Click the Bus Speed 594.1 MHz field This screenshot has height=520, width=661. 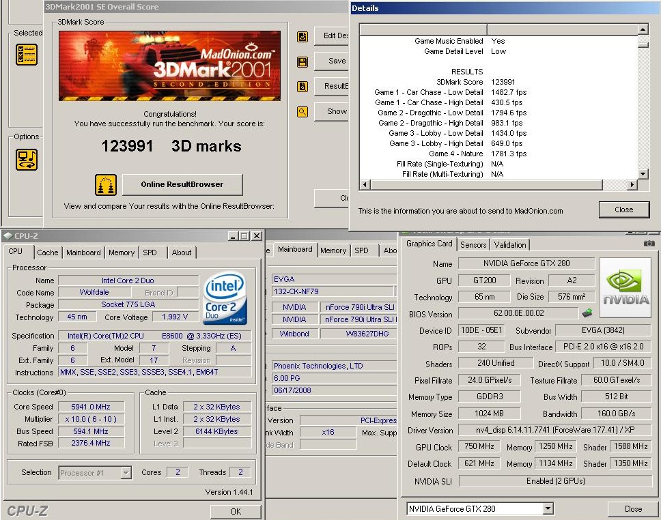click(91, 431)
